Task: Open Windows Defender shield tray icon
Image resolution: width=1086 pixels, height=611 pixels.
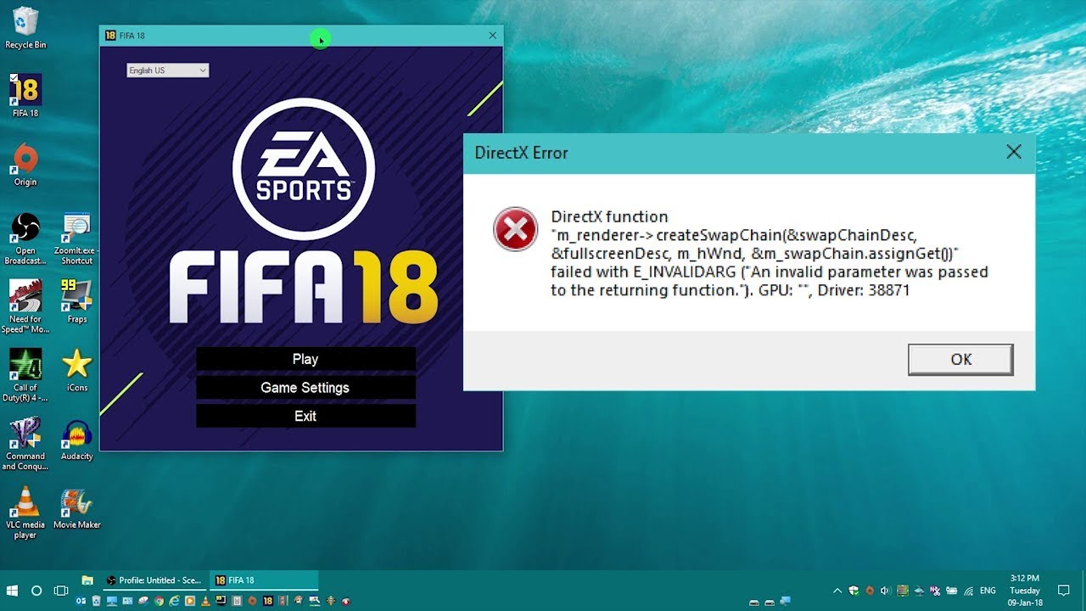Action: (x=854, y=591)
